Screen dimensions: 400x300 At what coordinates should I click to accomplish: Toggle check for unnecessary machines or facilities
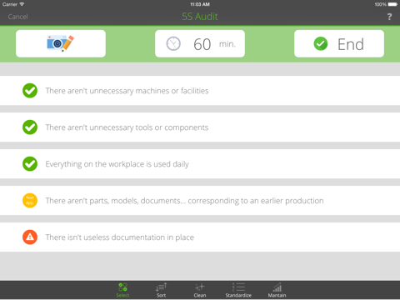coord(30,91)
